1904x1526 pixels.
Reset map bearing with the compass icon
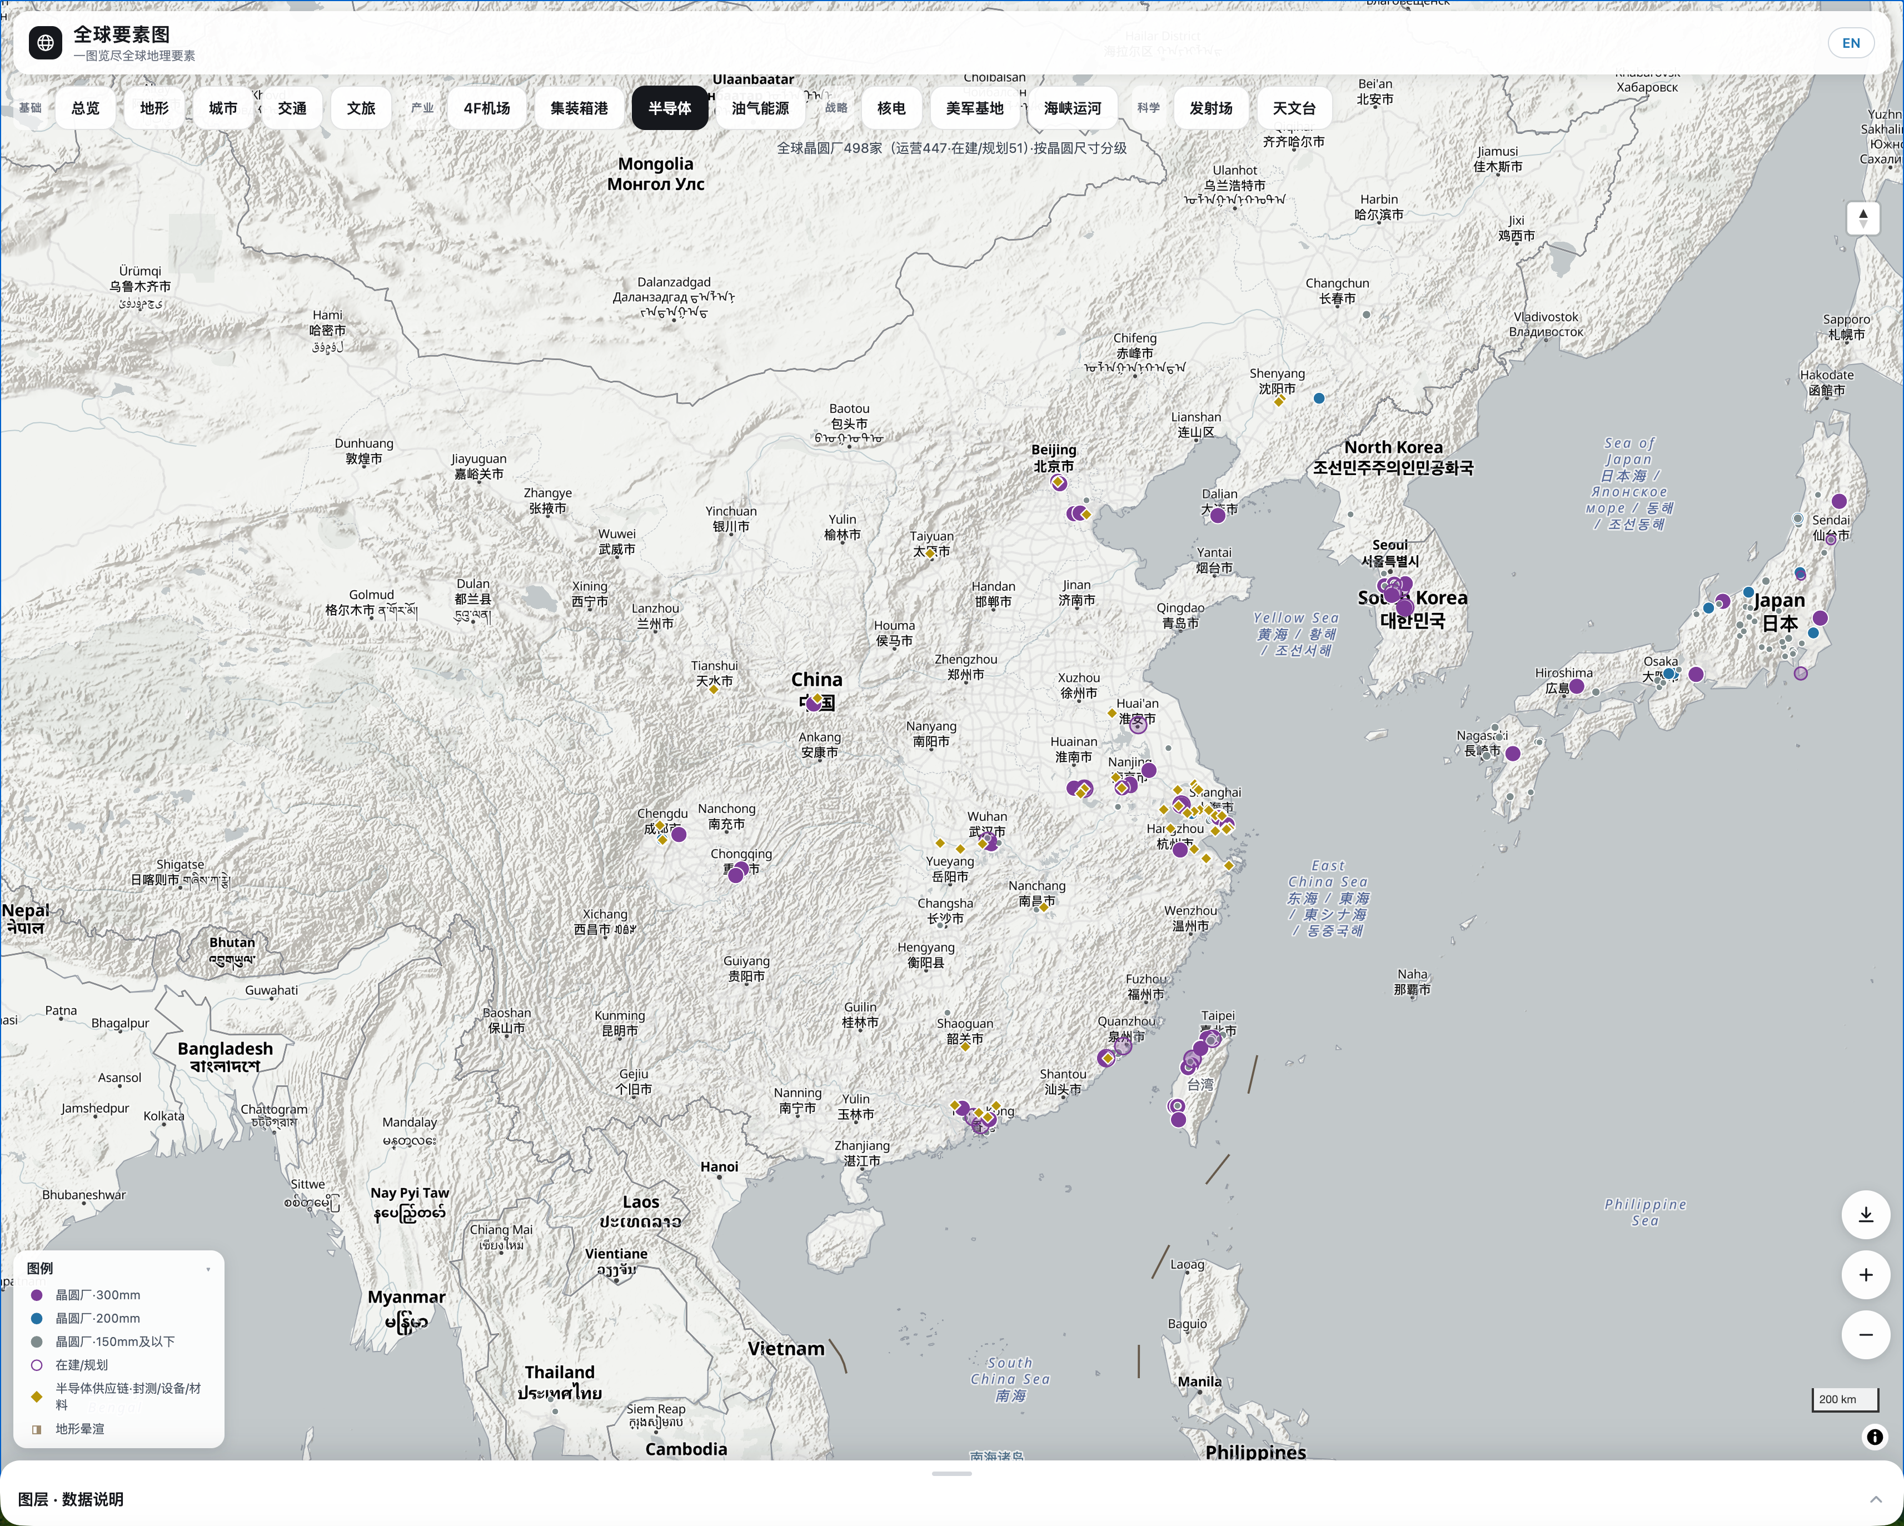(x=1862, y=218)
